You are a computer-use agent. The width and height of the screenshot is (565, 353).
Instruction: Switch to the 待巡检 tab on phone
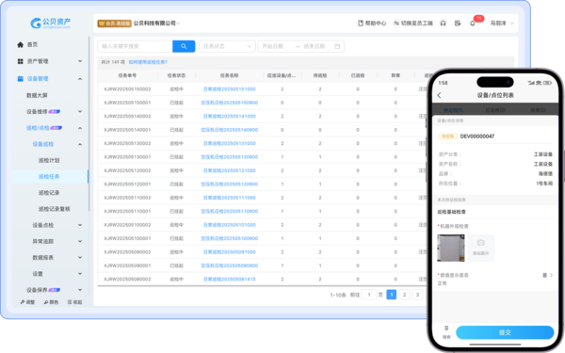(453, 110)
